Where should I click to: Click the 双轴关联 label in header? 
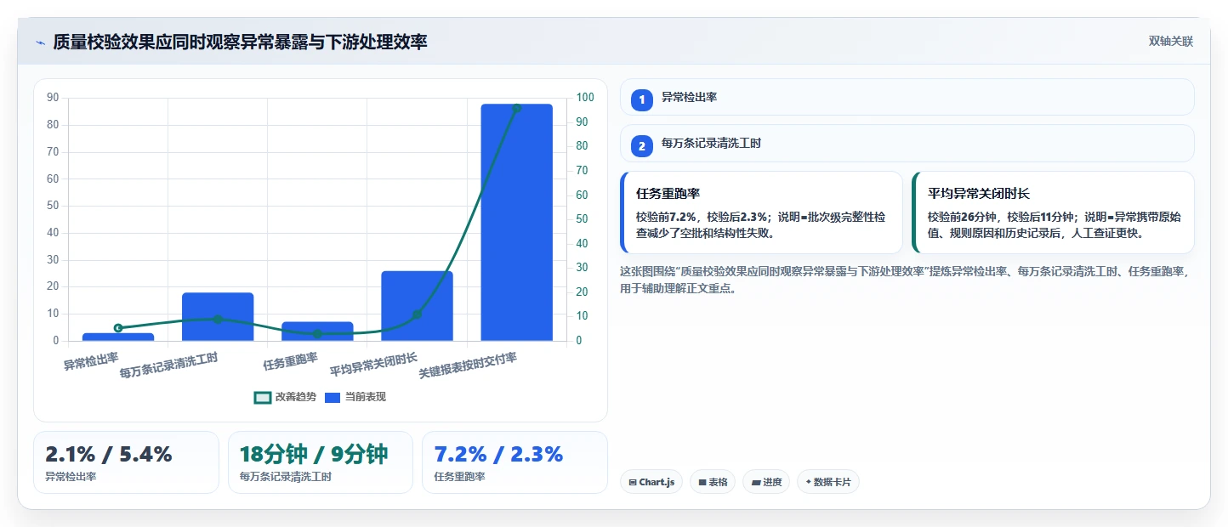1171,42
